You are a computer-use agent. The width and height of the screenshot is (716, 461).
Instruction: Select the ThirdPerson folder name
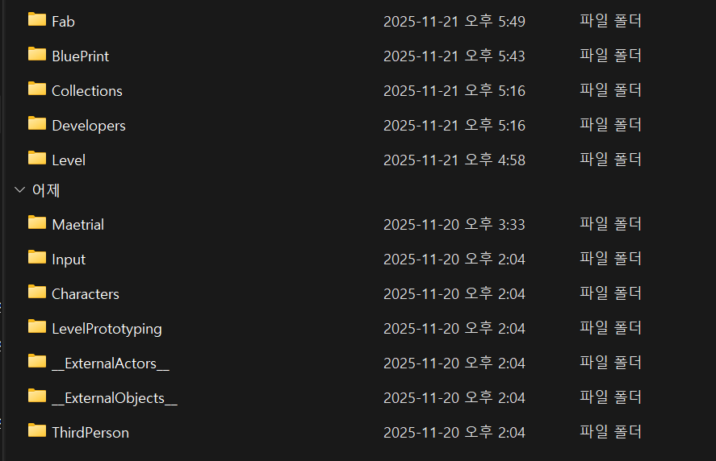click(x=90, y=433)
